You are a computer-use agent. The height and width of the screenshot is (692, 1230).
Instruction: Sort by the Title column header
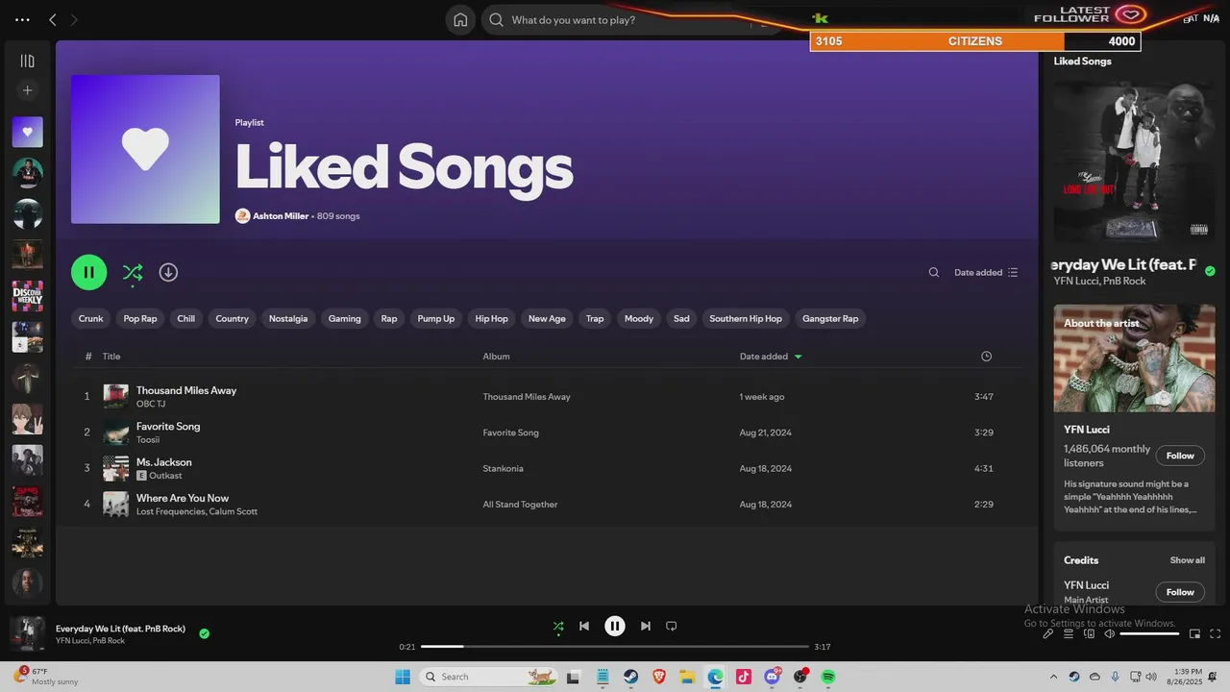coord(111,357)
